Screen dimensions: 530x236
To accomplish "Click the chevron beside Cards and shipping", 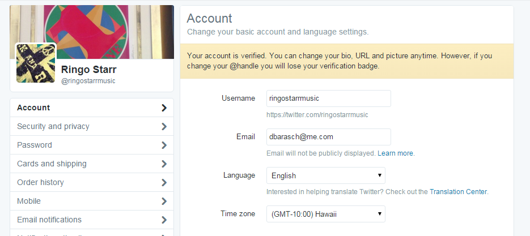I will 164,164.
